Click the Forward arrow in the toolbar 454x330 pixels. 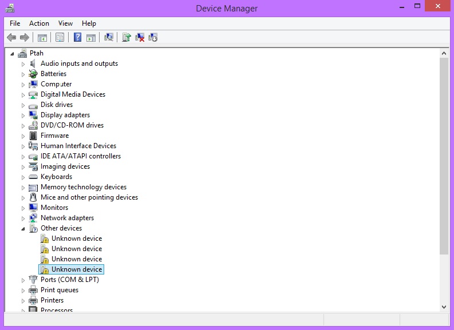tap(25, 38)
